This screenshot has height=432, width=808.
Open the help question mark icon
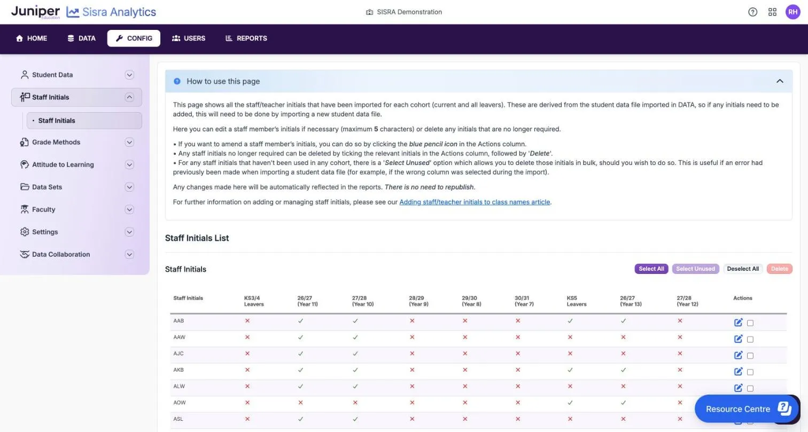tap(752, 12)
